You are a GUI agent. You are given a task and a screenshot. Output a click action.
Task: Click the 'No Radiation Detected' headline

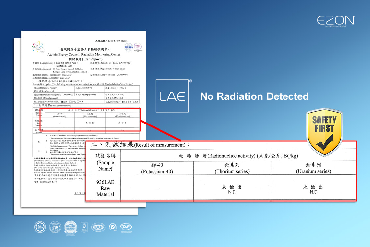[254, 96]
